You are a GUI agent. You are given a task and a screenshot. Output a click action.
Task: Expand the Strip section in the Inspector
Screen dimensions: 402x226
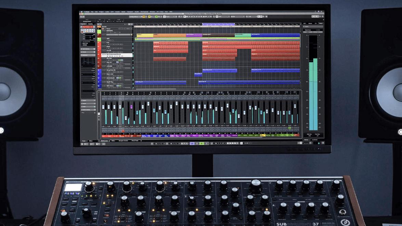click(88, 103)
